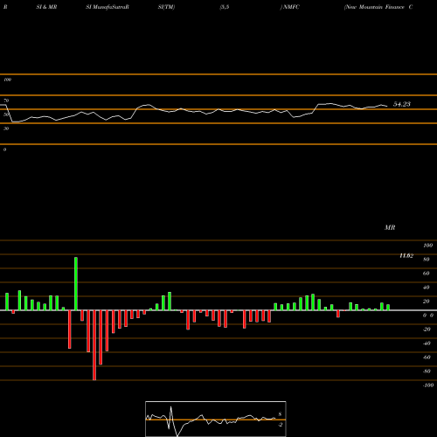Screen dimensions: 437x437
Task: Select the 'MR' panel title
Action: (x=390, y=227)
